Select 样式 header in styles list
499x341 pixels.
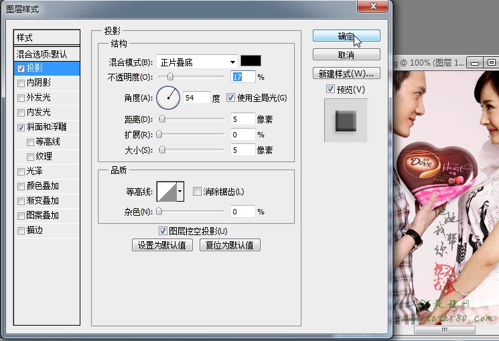[47, 38]
